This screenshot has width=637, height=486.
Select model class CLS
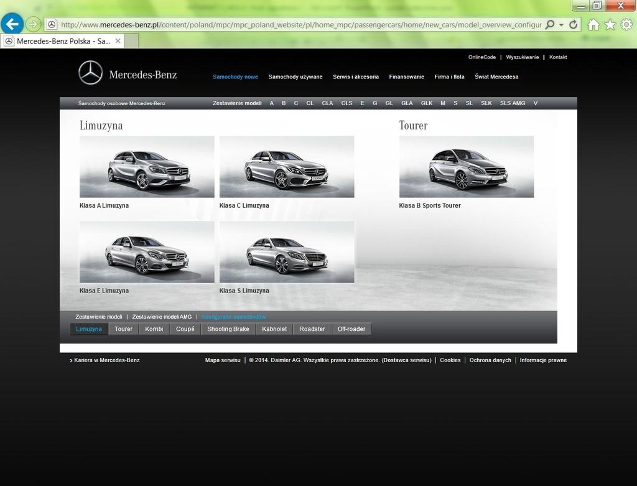(347, 103)
